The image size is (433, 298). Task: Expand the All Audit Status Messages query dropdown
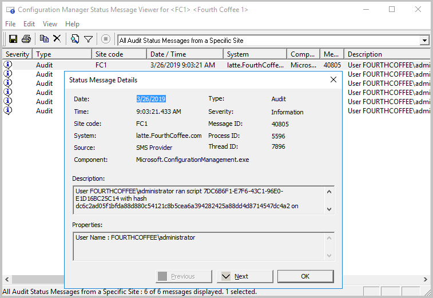(424, 41)
